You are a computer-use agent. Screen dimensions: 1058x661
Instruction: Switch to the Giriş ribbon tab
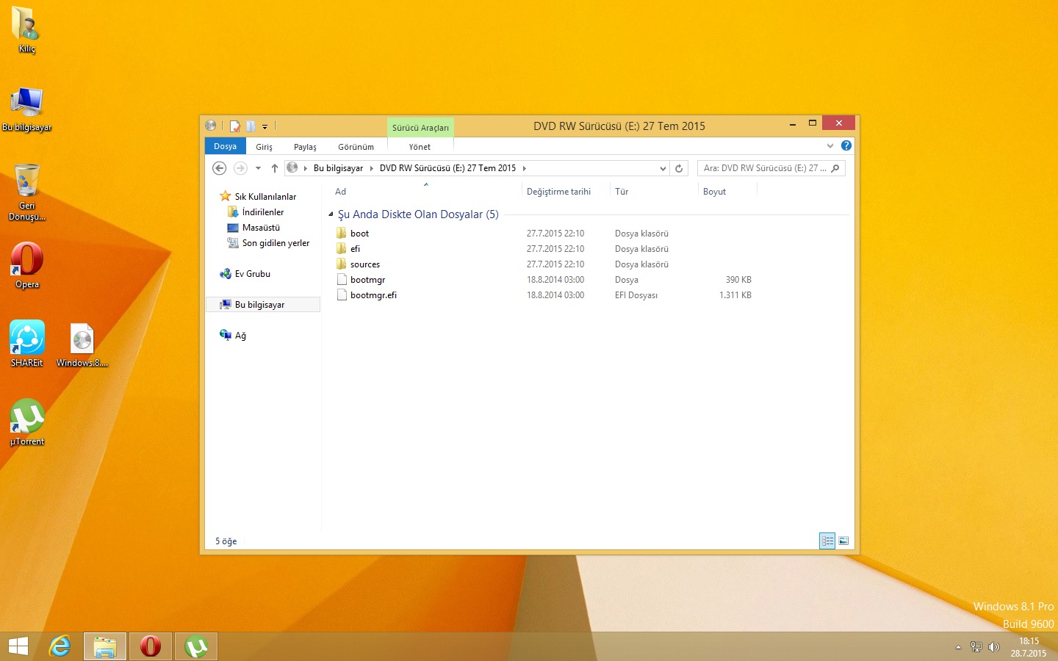[264, 147]
